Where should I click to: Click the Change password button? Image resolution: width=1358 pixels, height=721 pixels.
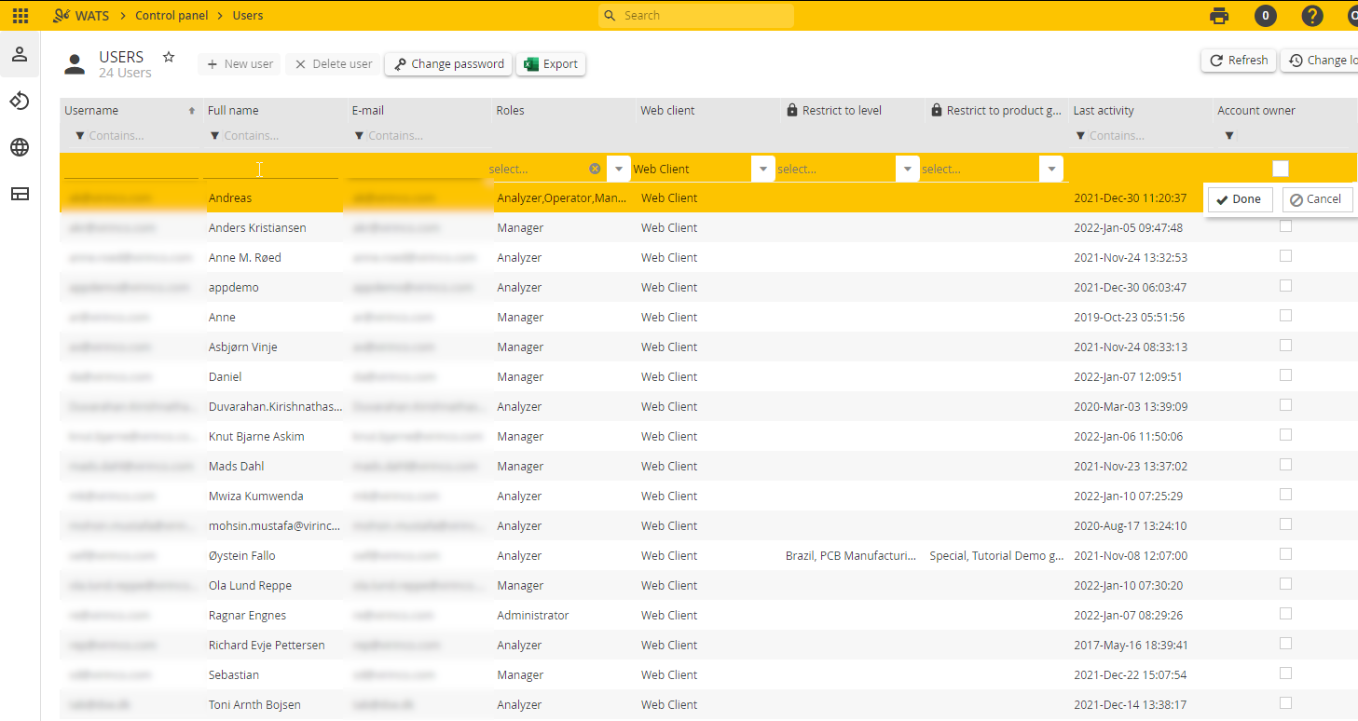[x=448, y=64]
